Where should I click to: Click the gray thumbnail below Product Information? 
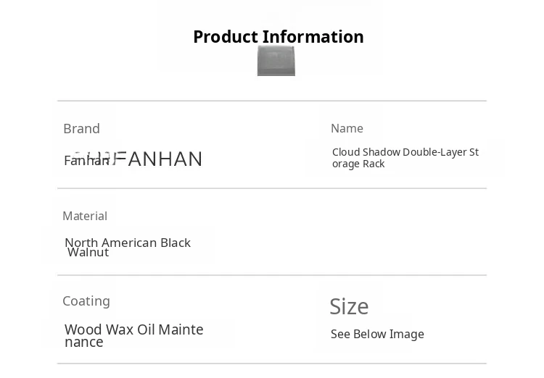tap(276, 61)
